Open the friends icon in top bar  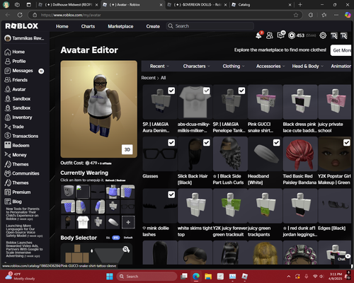270,35
